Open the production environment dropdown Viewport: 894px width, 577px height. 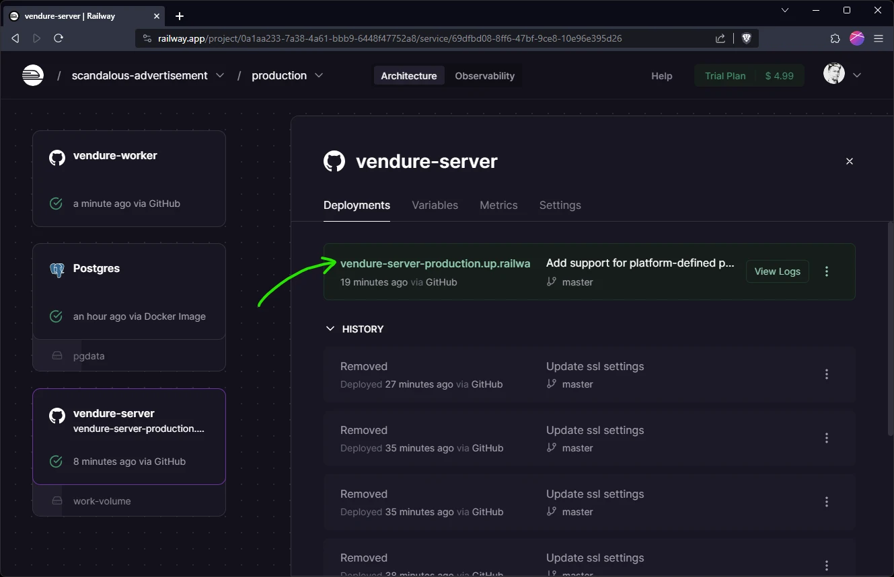(319, 75)
